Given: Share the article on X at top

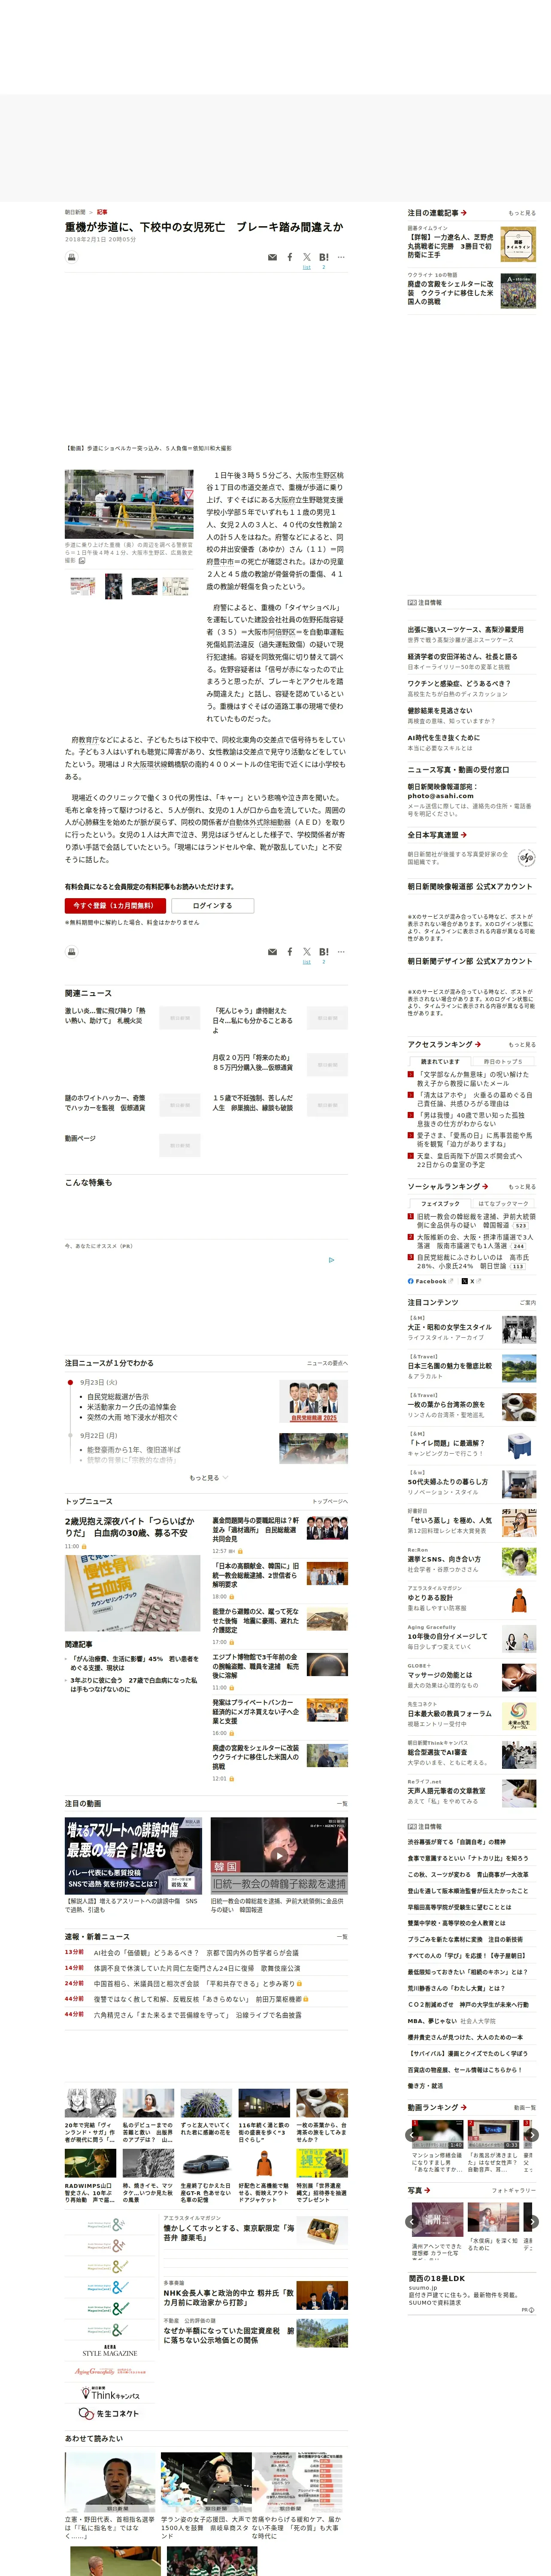Looking at the screenshot, I should click(307, 257).
